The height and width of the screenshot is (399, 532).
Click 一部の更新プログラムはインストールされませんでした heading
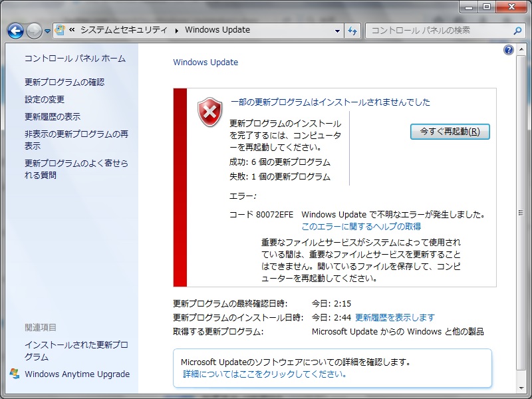tap(330, 102)
